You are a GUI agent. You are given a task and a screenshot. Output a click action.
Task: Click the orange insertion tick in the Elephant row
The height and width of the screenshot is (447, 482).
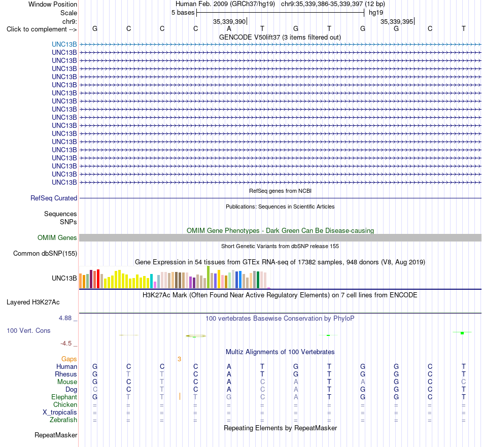(180, 396)
